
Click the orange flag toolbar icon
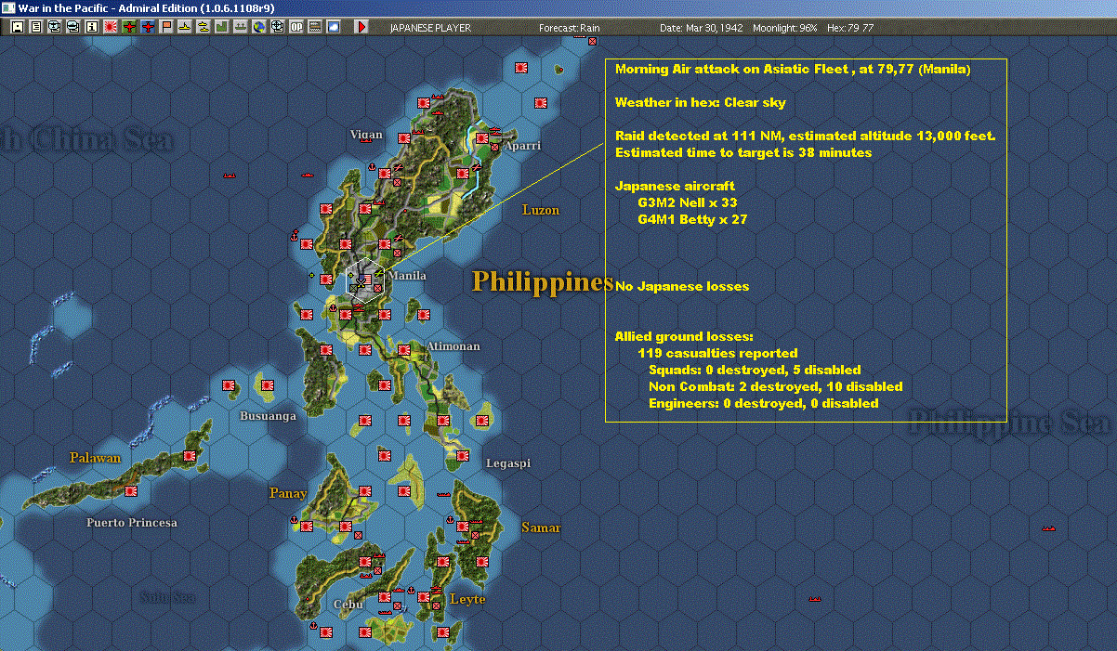coord(166,27)
